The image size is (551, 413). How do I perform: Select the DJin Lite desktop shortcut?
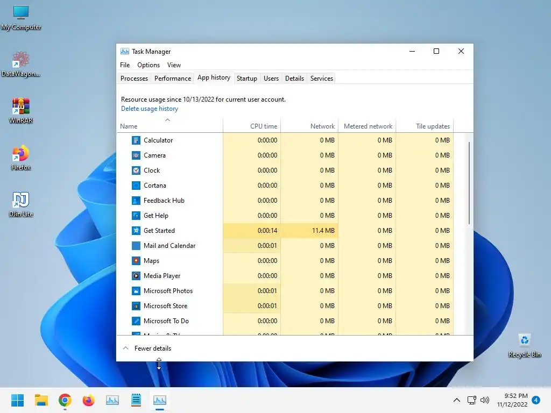(21, 205)
